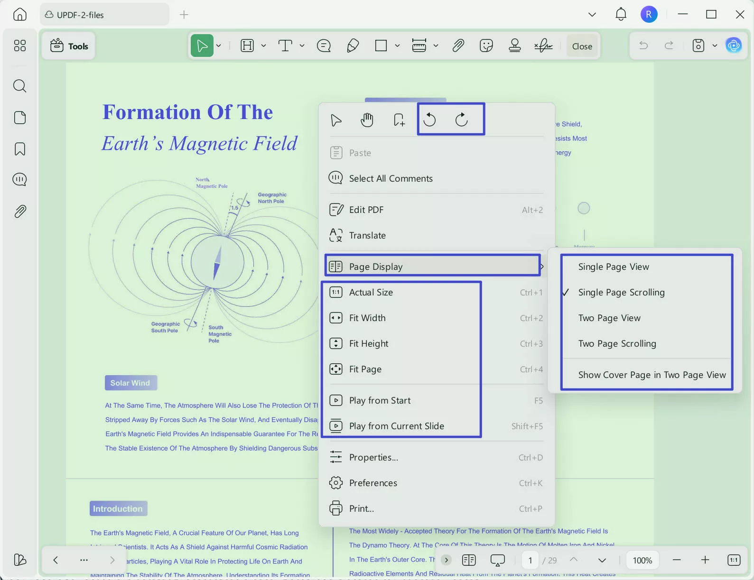This screenshot has height=580, width=754.
Task: Click the rotate counterclockwise icon
Action: [429, 120]
